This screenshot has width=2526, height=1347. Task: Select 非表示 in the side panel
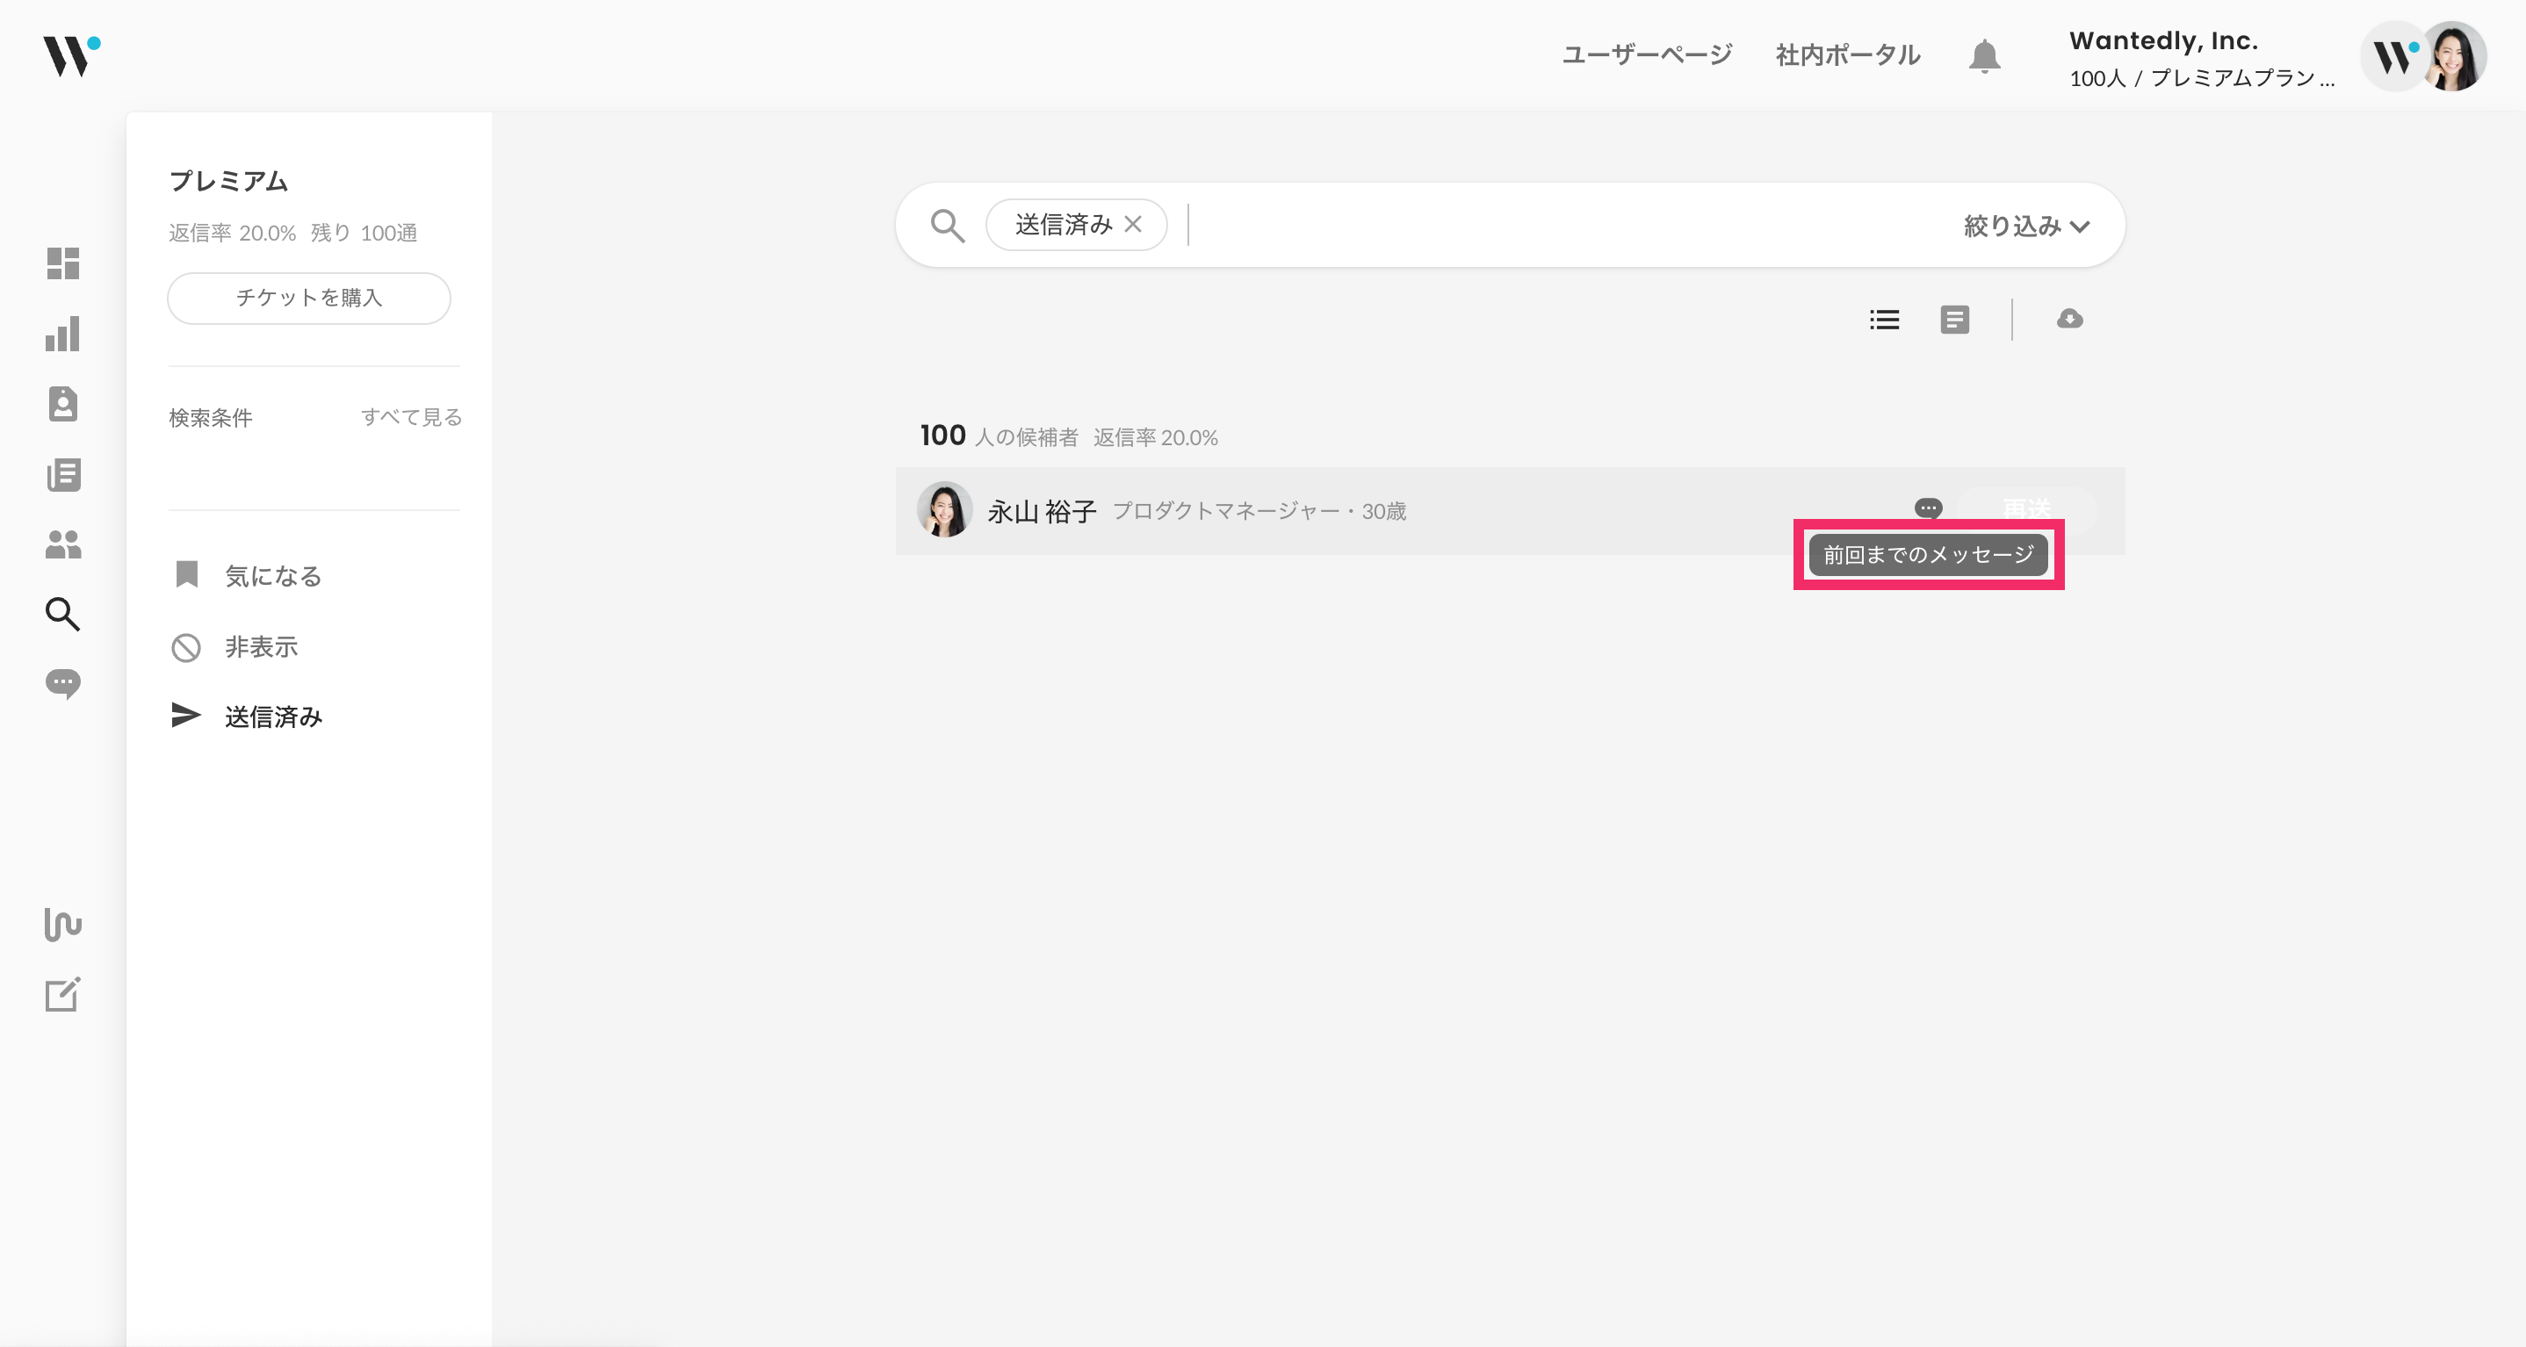click(261, 647)
